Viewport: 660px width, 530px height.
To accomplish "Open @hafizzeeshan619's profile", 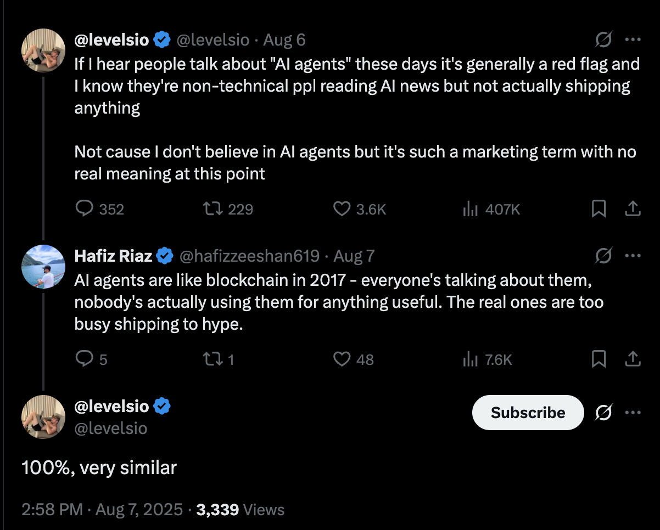I will [x=249, y=256].
